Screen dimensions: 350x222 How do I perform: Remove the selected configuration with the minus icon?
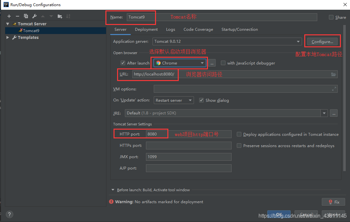(x=18, y=16)
